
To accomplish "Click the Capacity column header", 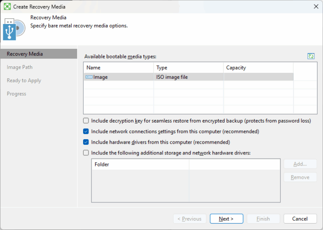I will click(258, 68).
